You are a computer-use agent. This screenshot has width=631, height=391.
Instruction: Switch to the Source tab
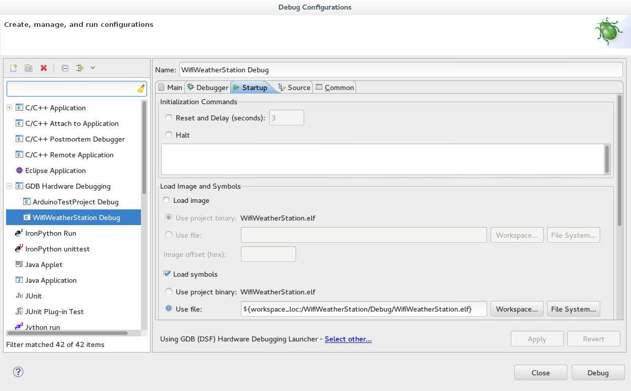pyautogui.click(x=295, y=88)
